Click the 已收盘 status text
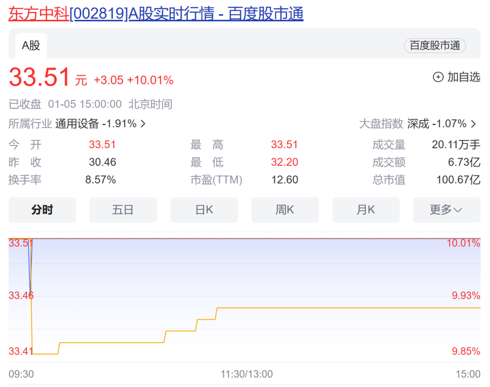 point(25,104)
